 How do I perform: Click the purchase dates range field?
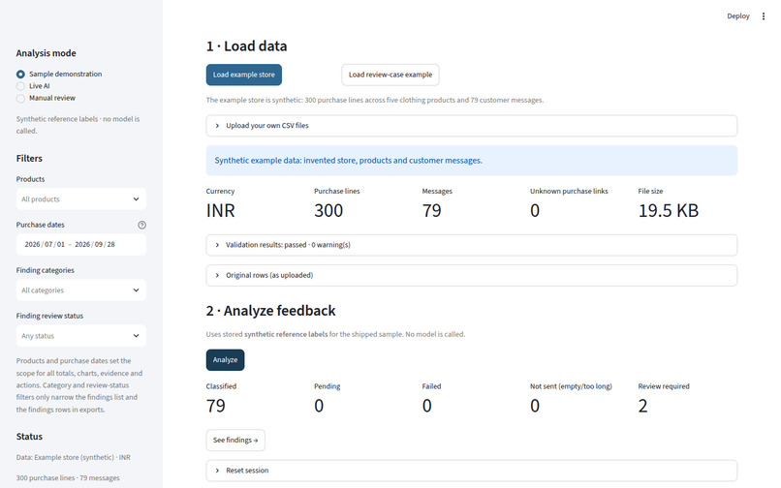(81, 245)
